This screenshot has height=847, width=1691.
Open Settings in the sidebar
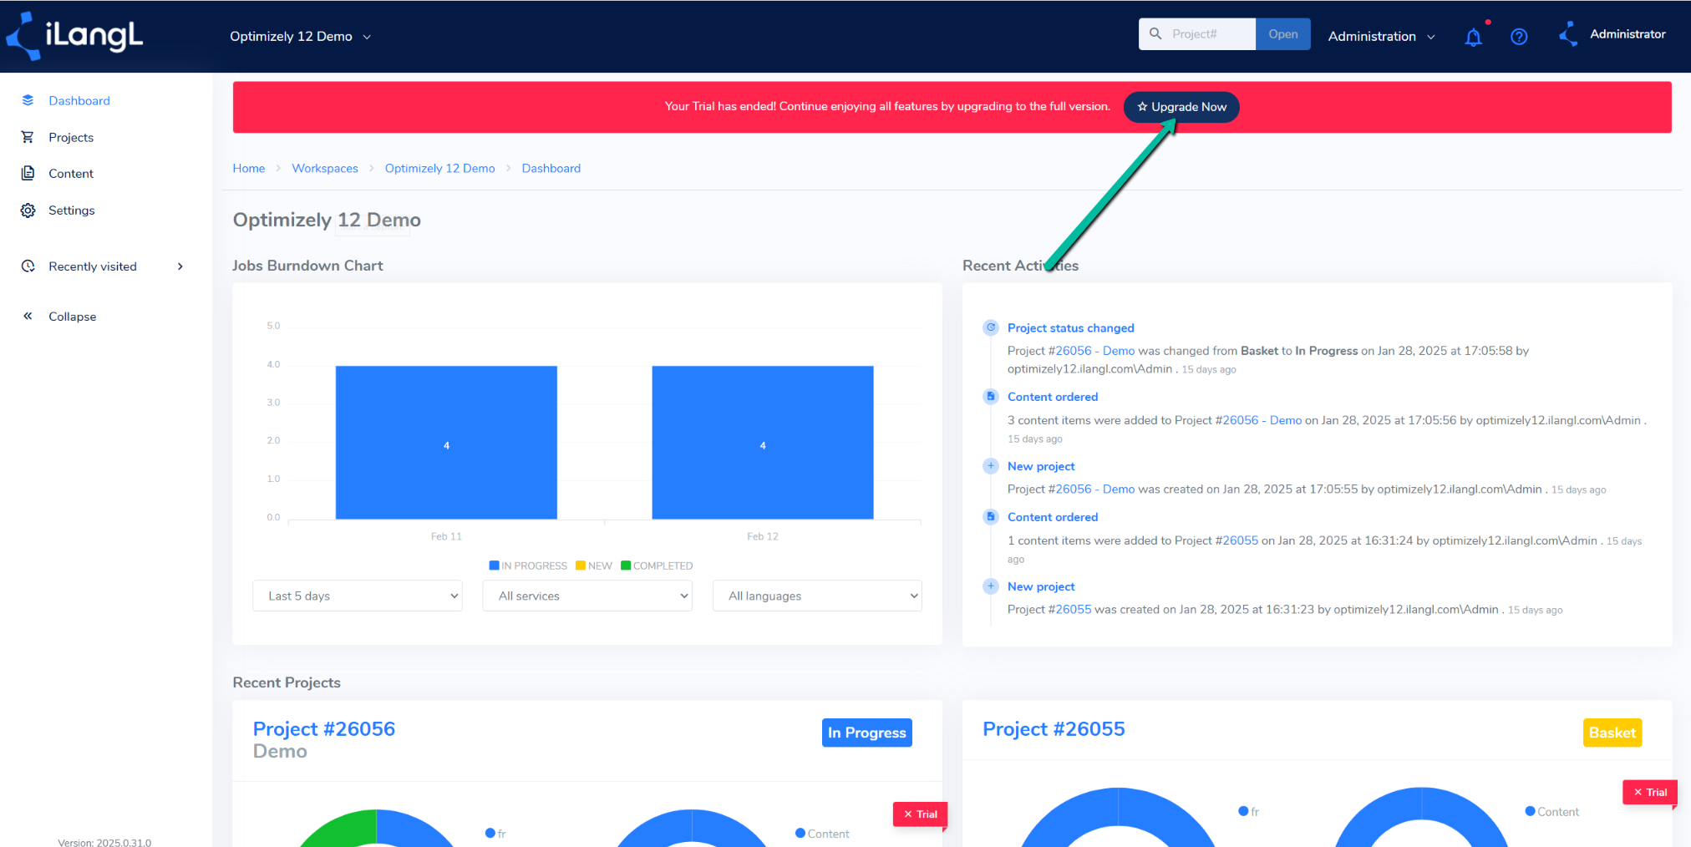tap(72, 210)
